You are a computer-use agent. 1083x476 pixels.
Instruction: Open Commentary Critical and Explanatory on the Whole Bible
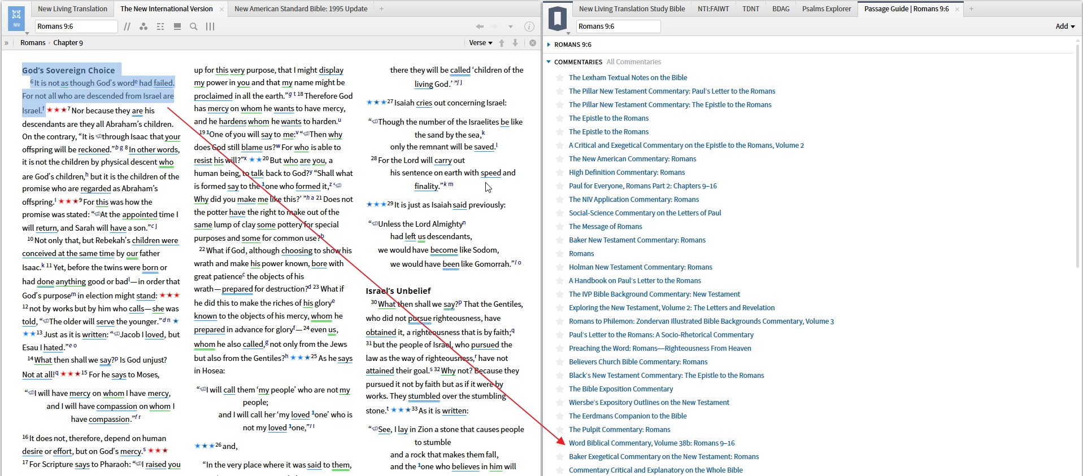pyautogui.click(x=656, y=470)
